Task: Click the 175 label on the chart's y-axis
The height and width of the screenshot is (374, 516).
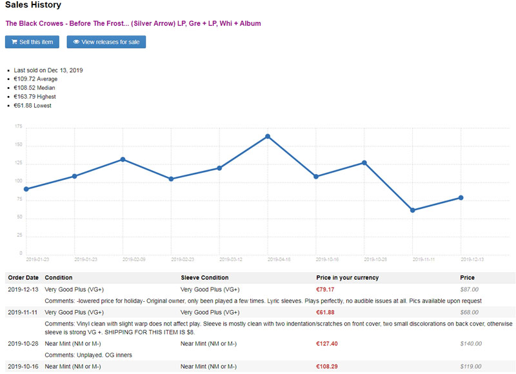Action: click(19, 126)
